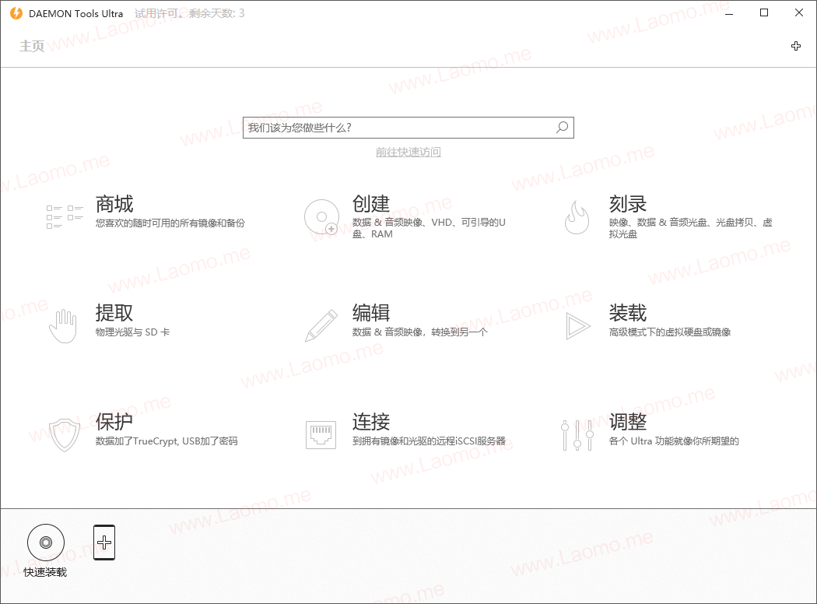
Task: Maximize the DAEMON Tools Ultra window
Action: [764, 13]
